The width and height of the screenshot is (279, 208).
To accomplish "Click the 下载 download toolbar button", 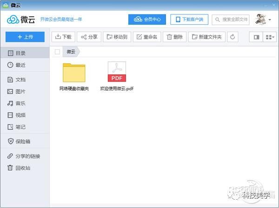I will tap(63, 37).
